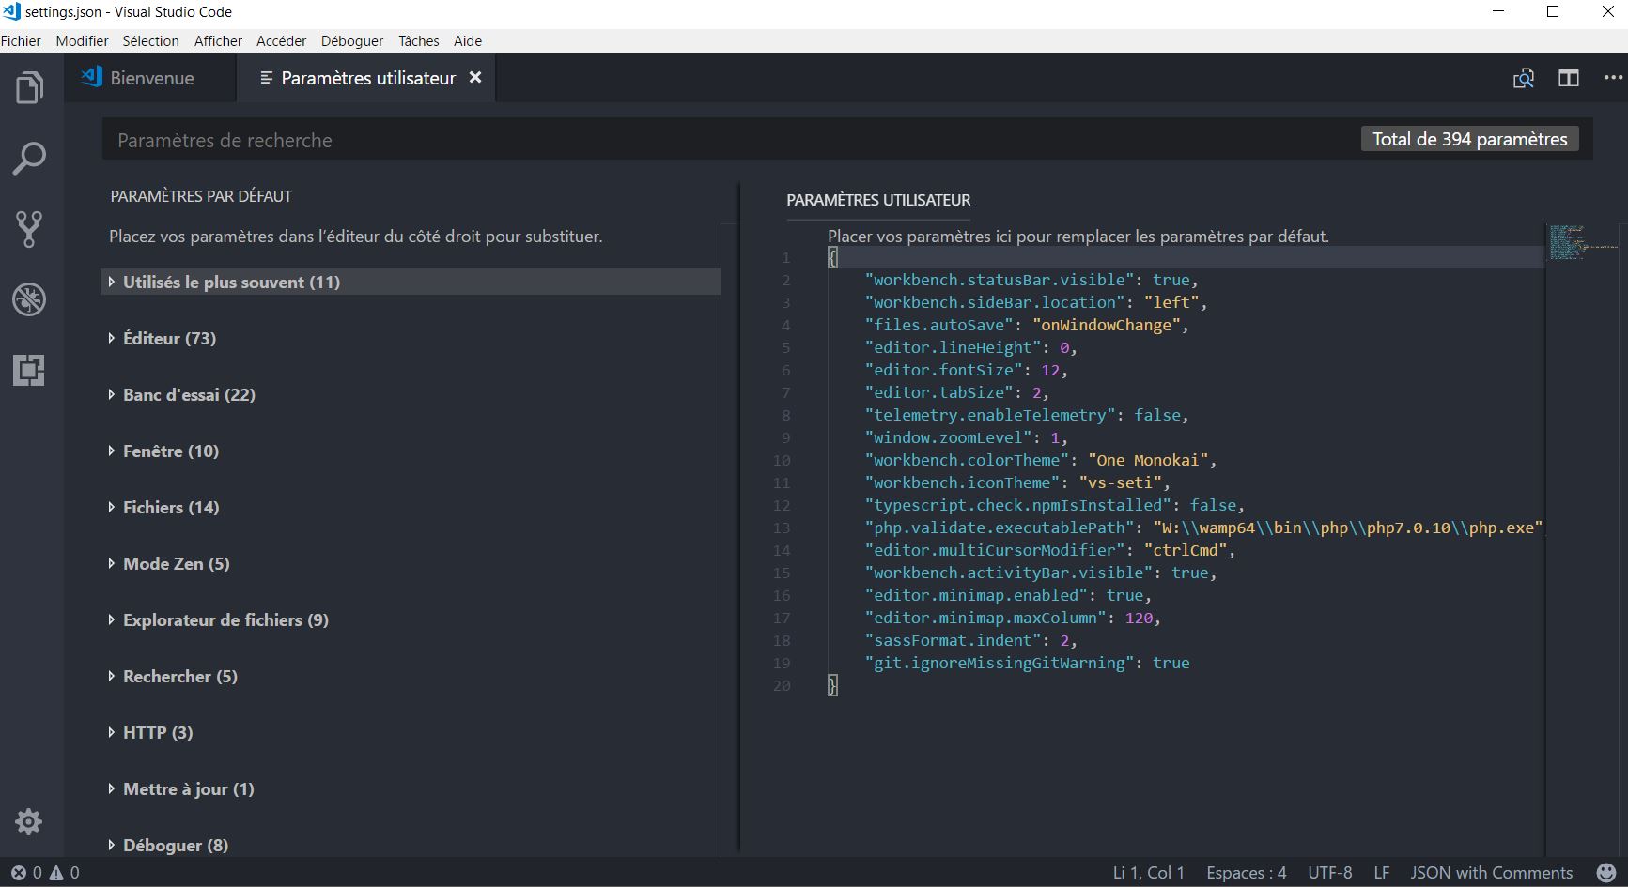Open the Explorer view in activity bar
This screenshot has width=1628, height=887.
tap(29, 87)
